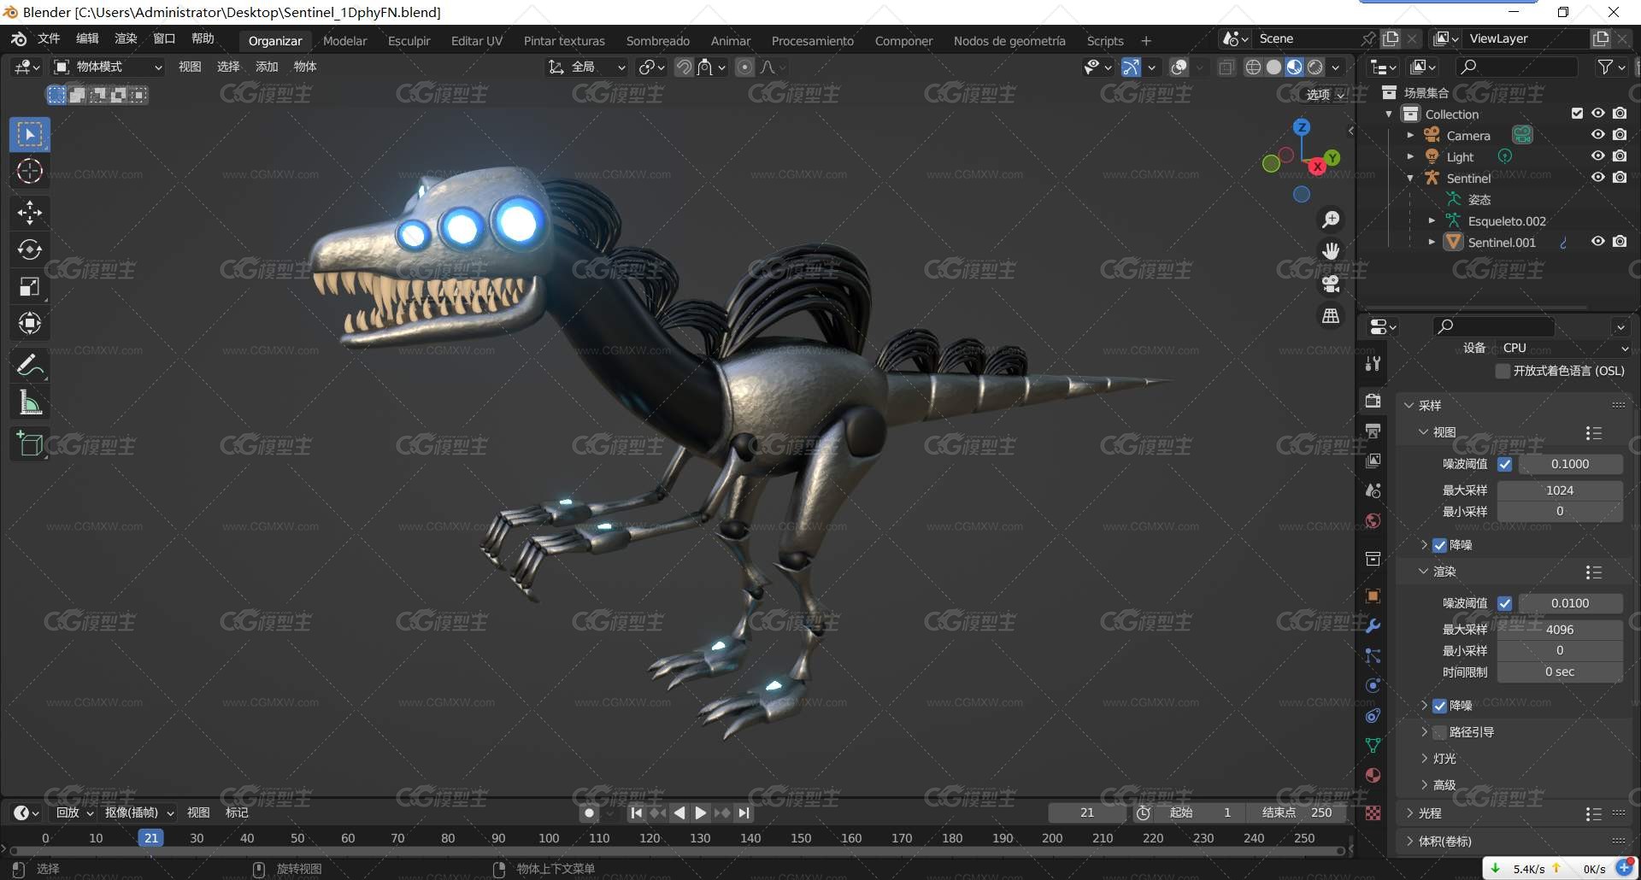Jump to the timeline start frame
1641x880 pixels.
[x=637, y=813]
